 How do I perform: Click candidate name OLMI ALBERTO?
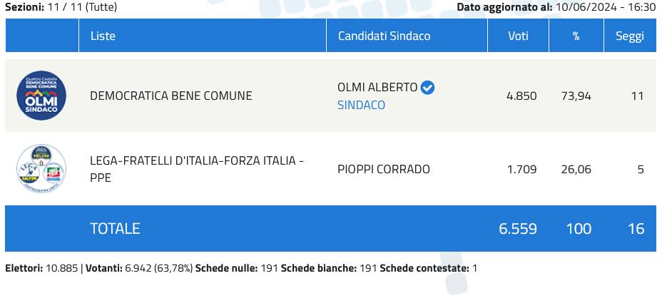point(377,88)
